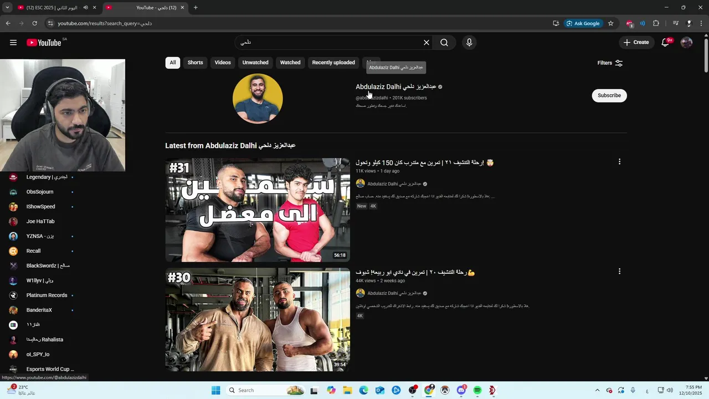
Task: Click channel name under the 44K views video
Action: (394, 294)
